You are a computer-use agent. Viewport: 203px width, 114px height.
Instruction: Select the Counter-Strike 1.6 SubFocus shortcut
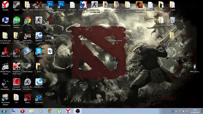[28, 84]
